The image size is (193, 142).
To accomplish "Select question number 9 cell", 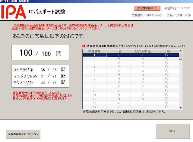I will [x=94, y=87].
